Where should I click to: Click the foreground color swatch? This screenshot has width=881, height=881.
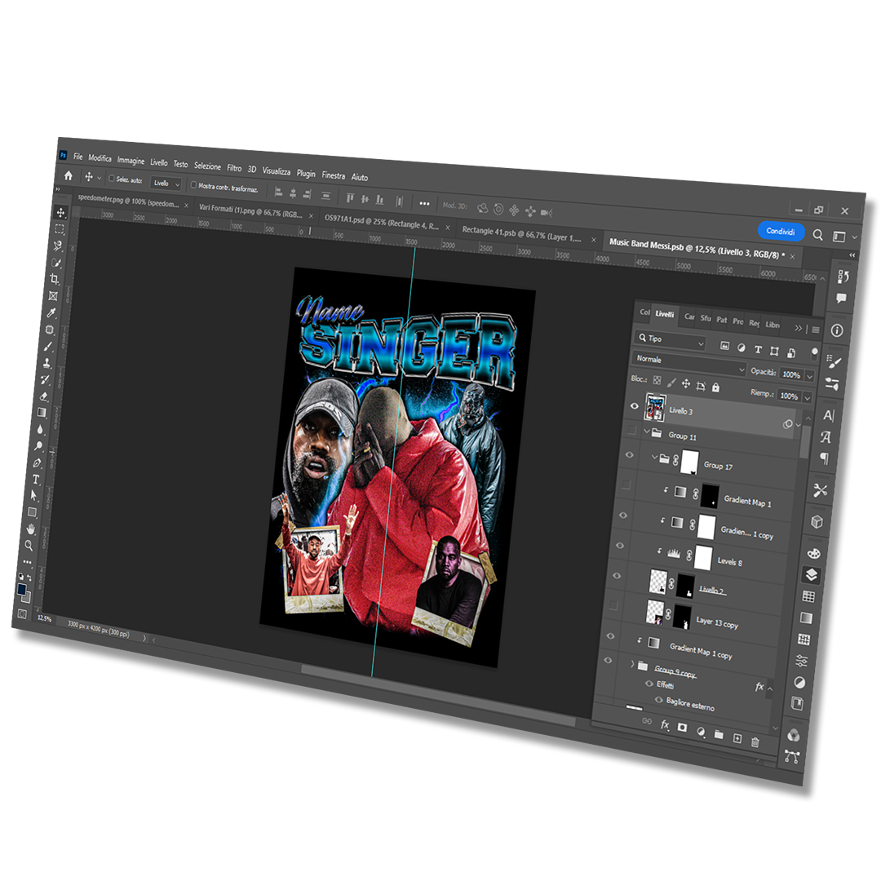pos(21,589)
